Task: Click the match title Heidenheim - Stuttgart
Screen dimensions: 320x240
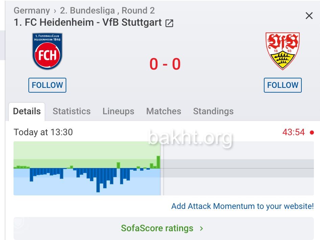Action: [x=88, y=23]
